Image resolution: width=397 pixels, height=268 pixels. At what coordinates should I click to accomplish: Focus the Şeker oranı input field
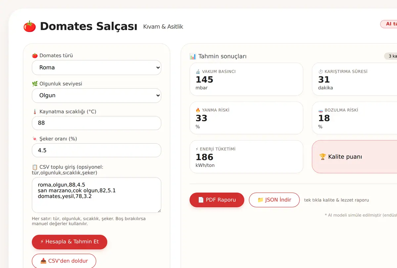(97, 150)
